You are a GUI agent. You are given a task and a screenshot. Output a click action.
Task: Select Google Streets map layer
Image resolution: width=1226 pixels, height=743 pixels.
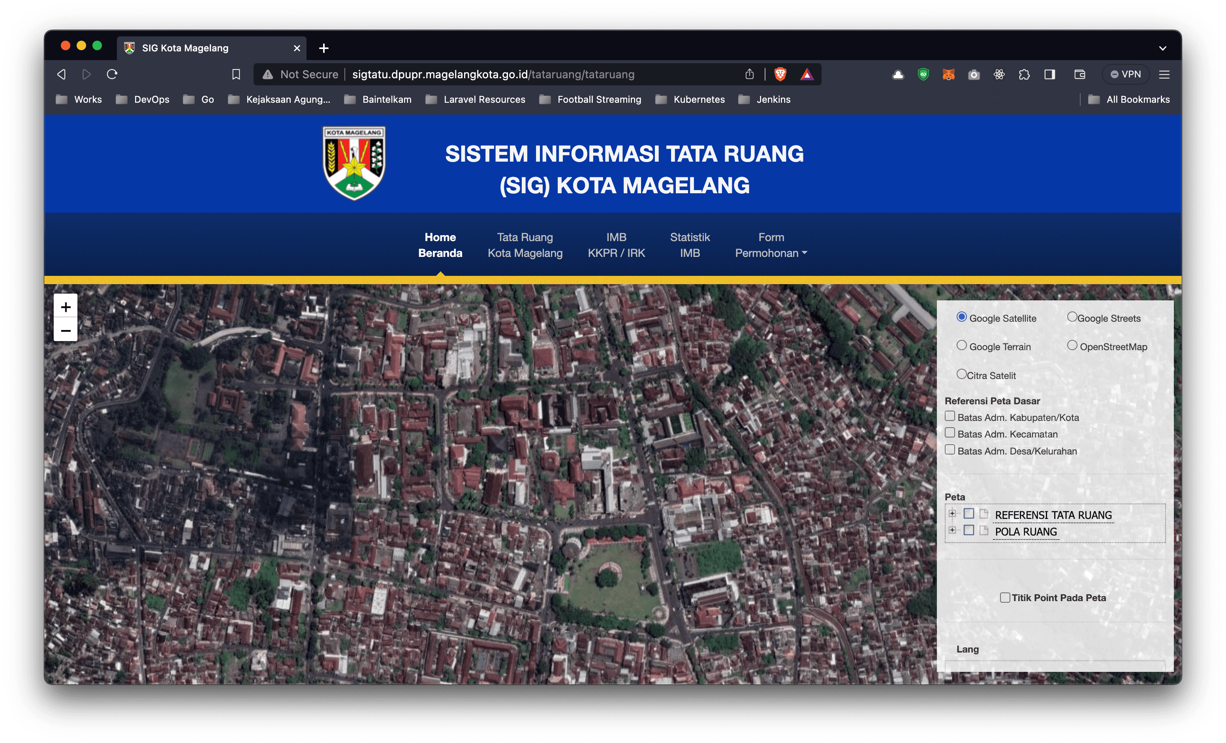pos(1072,317)
